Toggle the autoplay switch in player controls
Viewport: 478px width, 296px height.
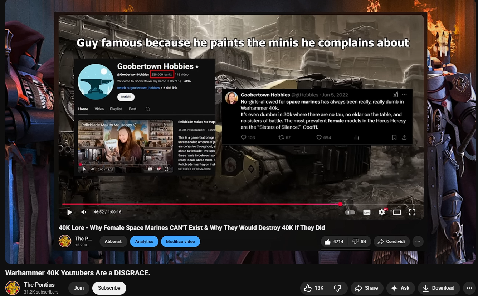[x=350, y=212]
